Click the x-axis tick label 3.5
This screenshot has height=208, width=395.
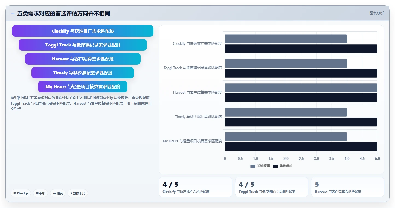(x=332, y=159)
